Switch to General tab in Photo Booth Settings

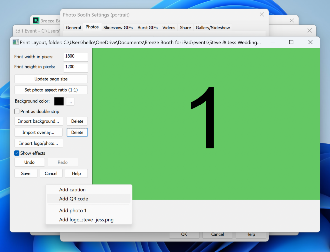(x=73, y=28)
